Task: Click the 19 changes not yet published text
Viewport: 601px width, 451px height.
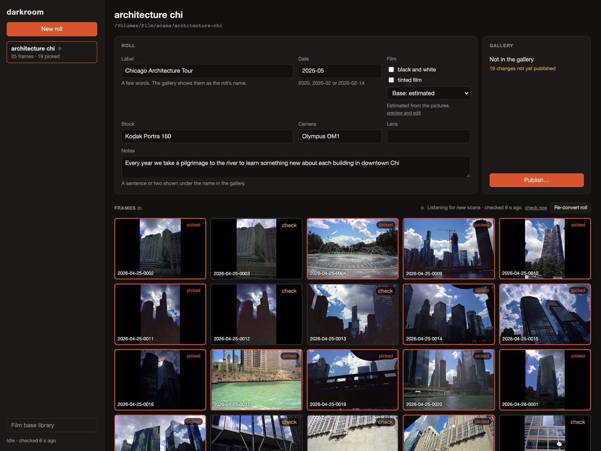Action: 523,68
